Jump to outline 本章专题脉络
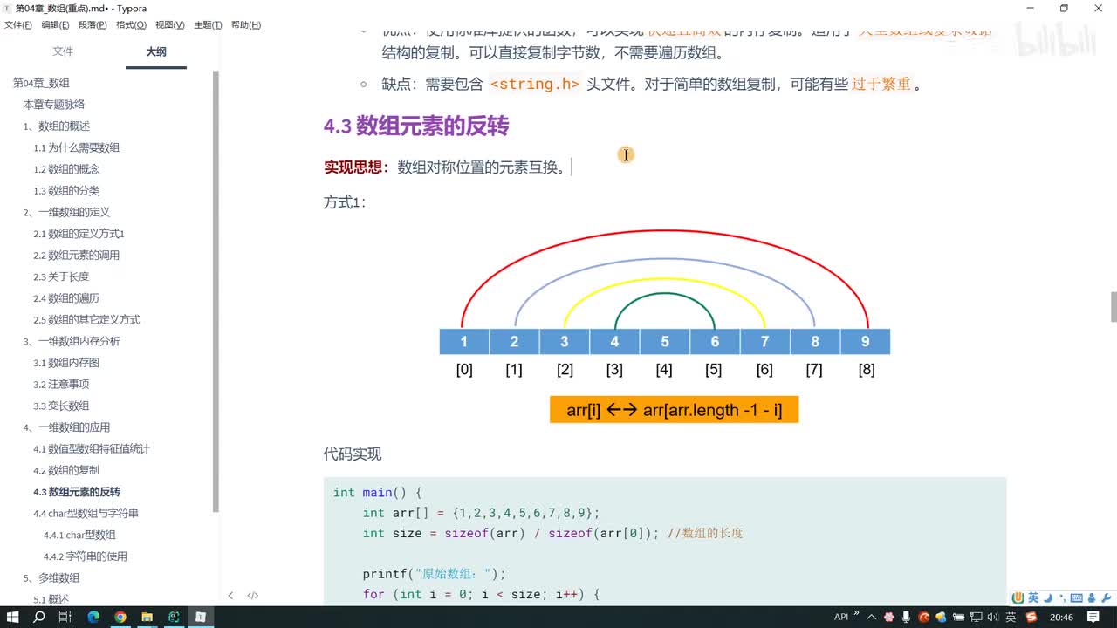Viewport: 1117px width, 628px height. pos(54,105)
